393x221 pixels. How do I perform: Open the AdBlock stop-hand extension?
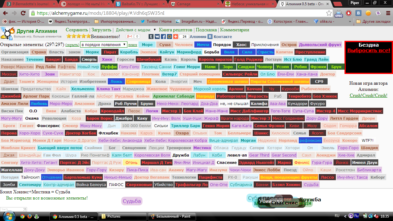(x=348, y=13)
